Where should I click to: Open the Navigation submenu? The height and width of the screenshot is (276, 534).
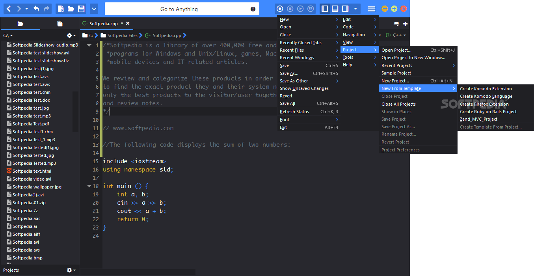pyautogui.click(x=359, y=35)
